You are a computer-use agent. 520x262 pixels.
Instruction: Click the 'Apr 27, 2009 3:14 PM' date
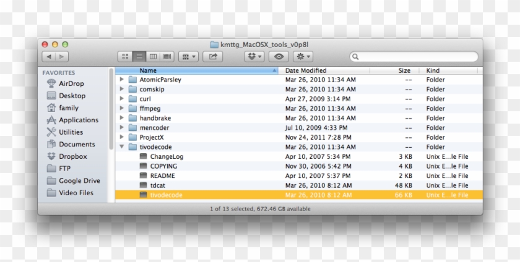(318, 99)
